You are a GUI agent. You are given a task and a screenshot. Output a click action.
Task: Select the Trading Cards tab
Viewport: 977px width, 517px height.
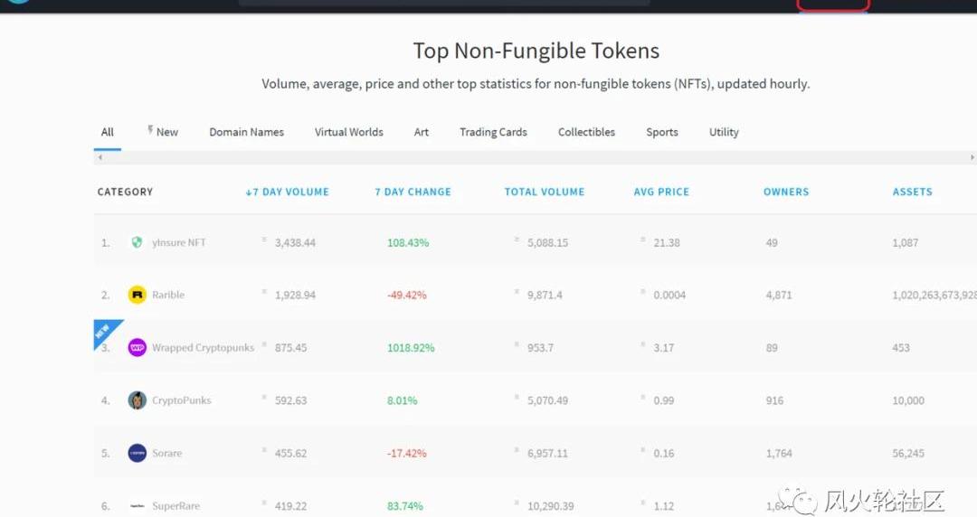tap(494, 132)
